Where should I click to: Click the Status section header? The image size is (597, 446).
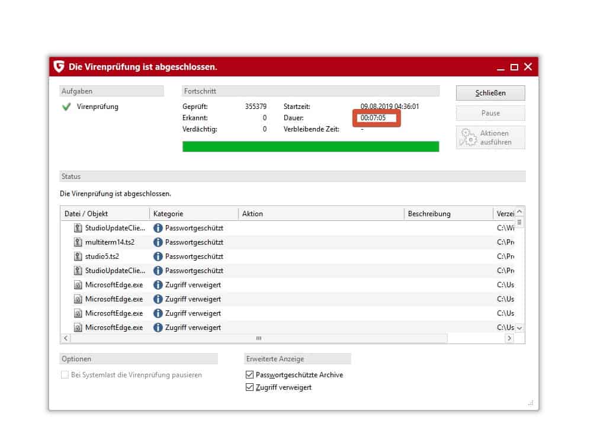[x=293, y=177]
